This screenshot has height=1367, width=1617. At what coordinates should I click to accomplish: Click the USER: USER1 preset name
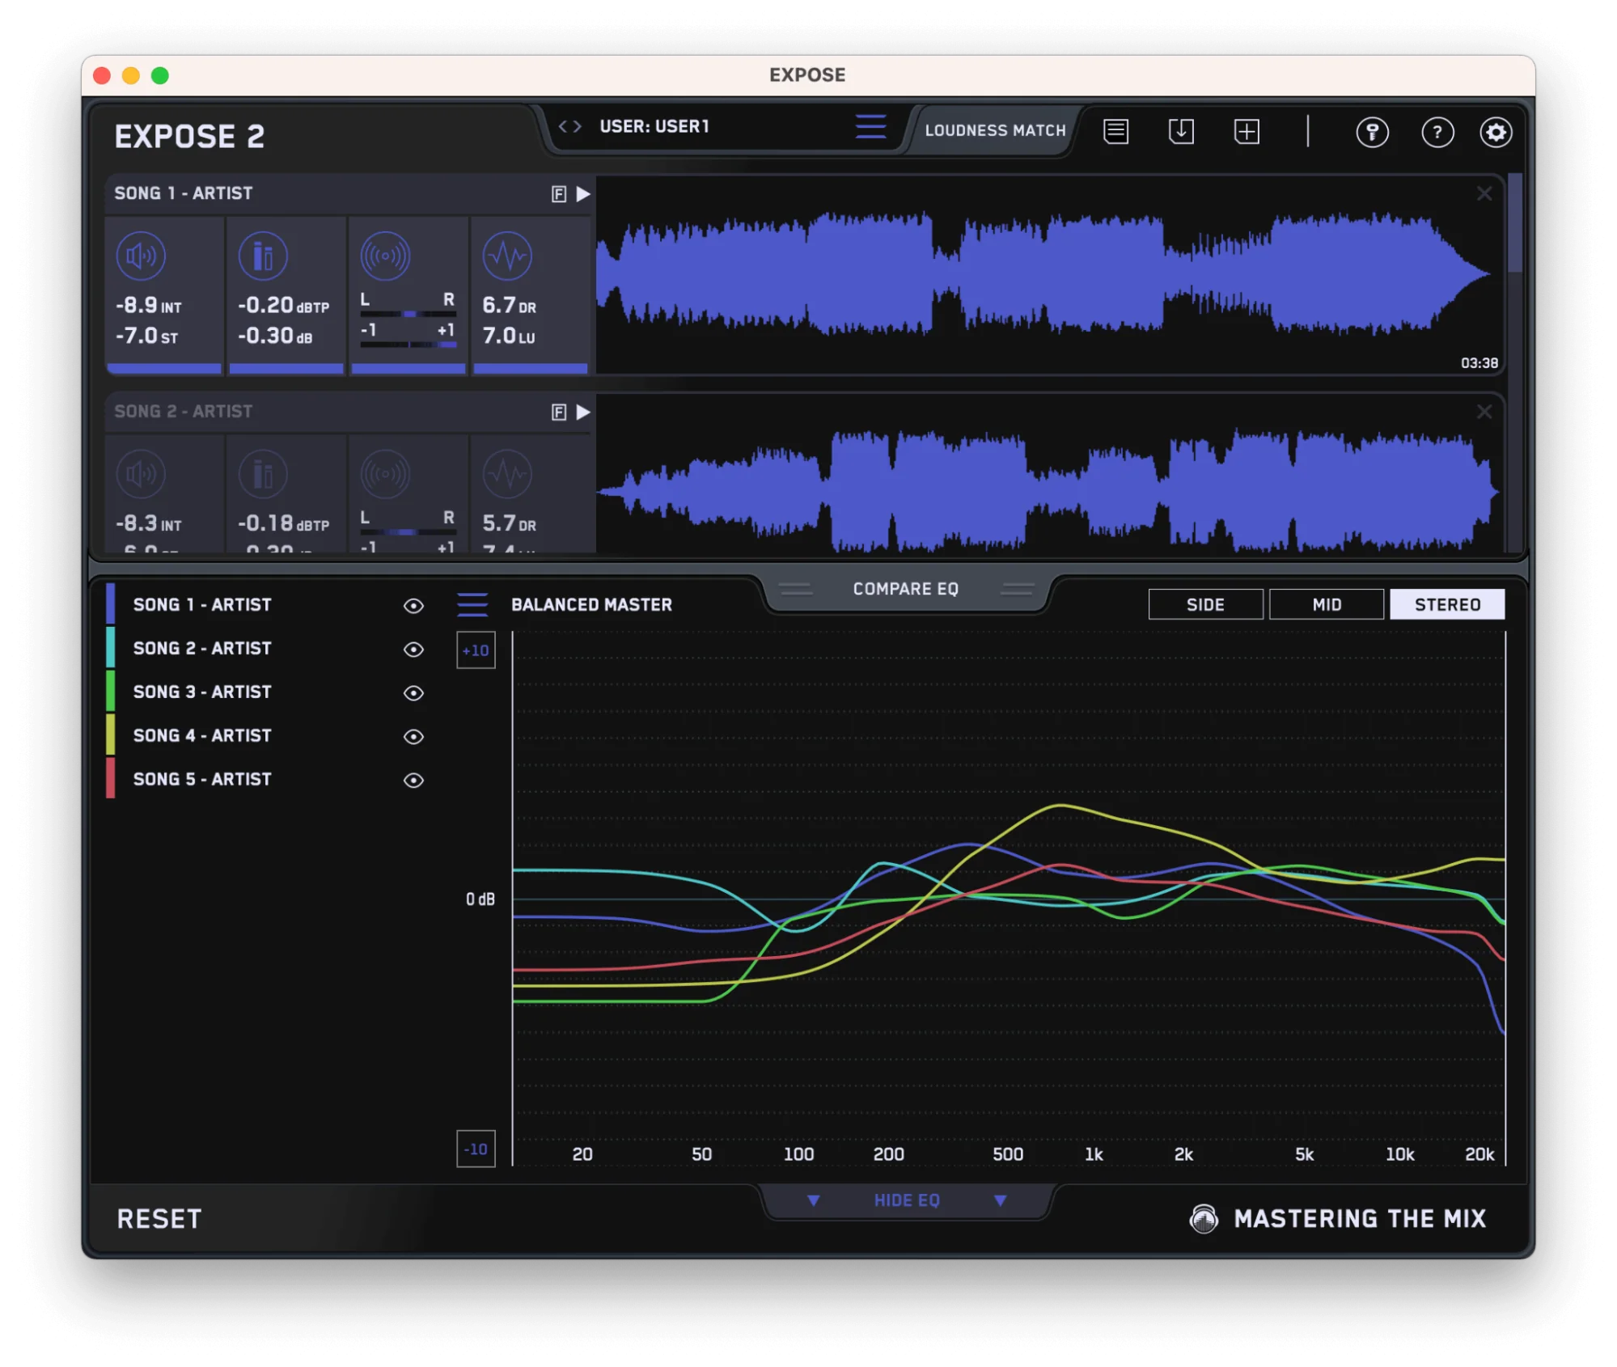coord(654,126)
